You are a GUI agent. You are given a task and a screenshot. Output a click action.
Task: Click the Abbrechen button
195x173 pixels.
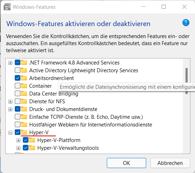pyautogui.click(x=170, y=163)
